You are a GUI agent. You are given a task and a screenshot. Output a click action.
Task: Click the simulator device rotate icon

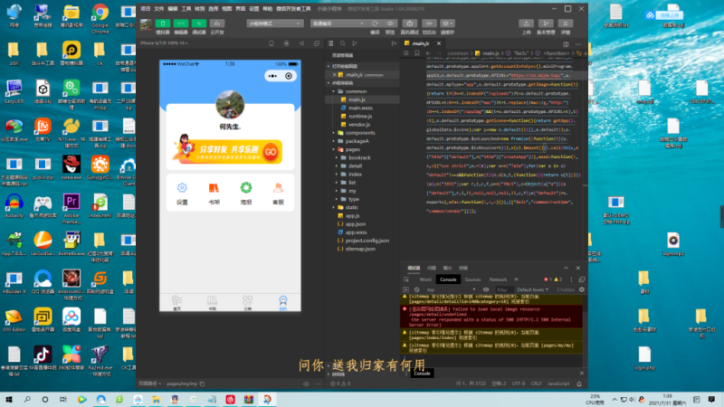271,43
